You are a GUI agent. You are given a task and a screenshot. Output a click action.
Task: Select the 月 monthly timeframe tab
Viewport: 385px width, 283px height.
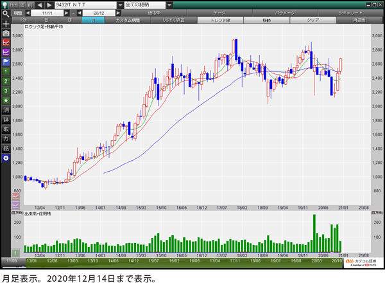pyautogui.click(x=93, y=21)
